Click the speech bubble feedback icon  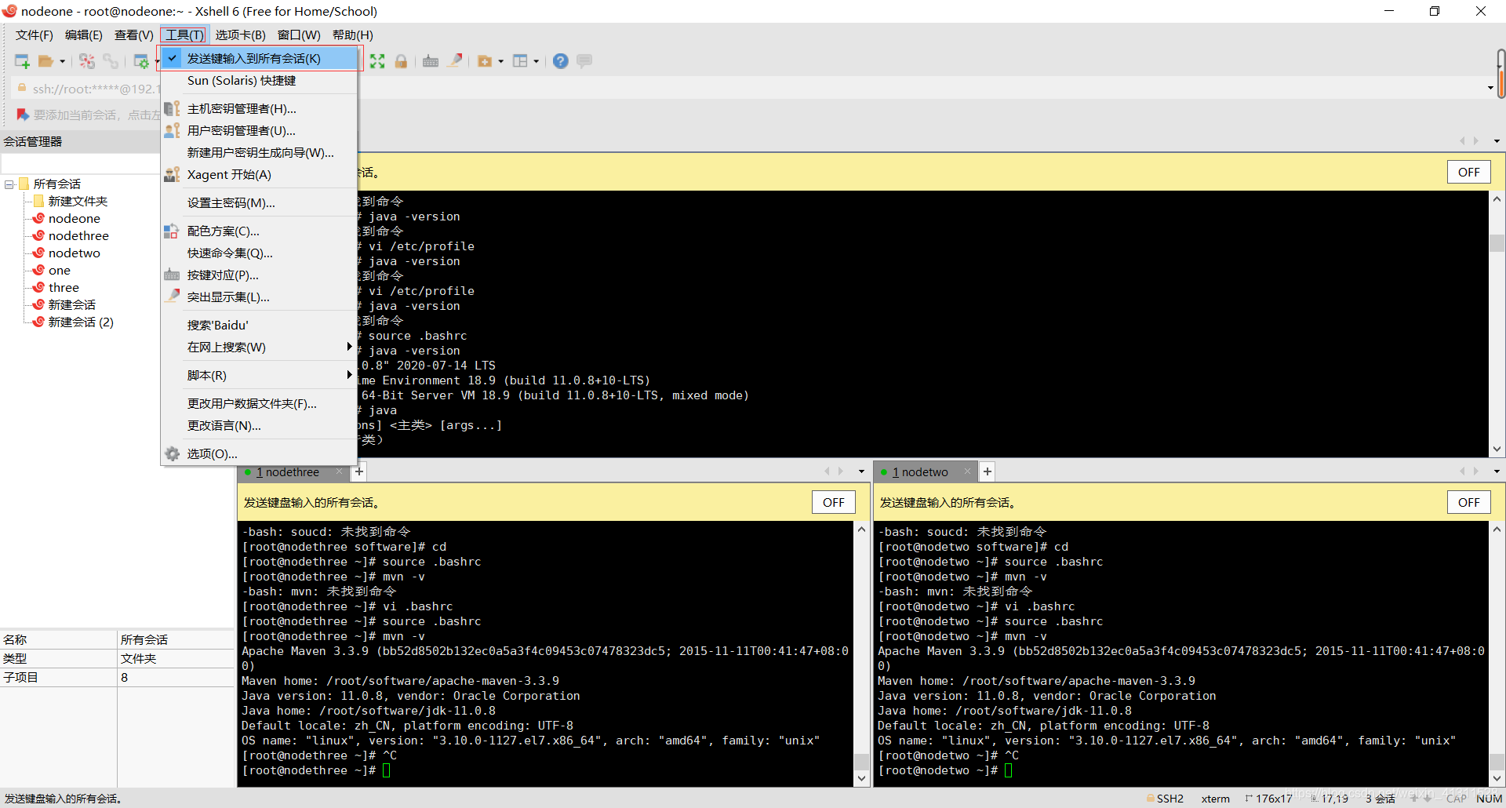584,61
